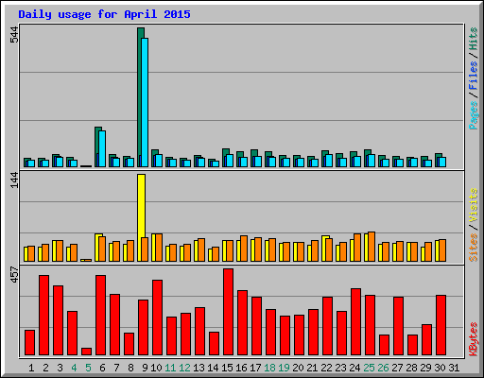The image size is (484, 378).
Task: Click the red KBytes bar for day 1
Action: (x=29, y=343)
